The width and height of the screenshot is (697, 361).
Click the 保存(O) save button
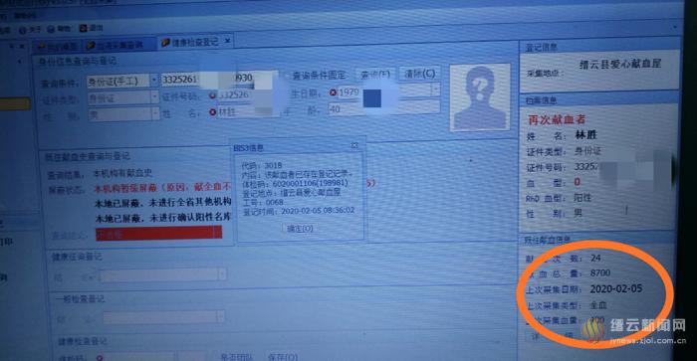[x=283, y=357]
